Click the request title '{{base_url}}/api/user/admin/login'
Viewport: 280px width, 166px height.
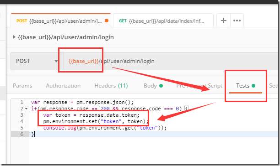(x=66, y=37)
